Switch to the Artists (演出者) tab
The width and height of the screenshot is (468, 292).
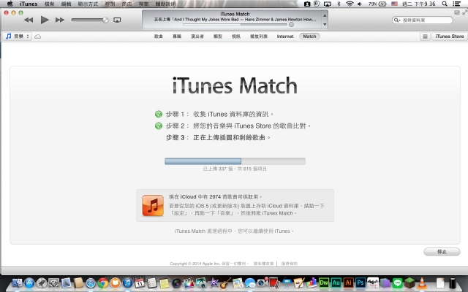coord(197,36)
